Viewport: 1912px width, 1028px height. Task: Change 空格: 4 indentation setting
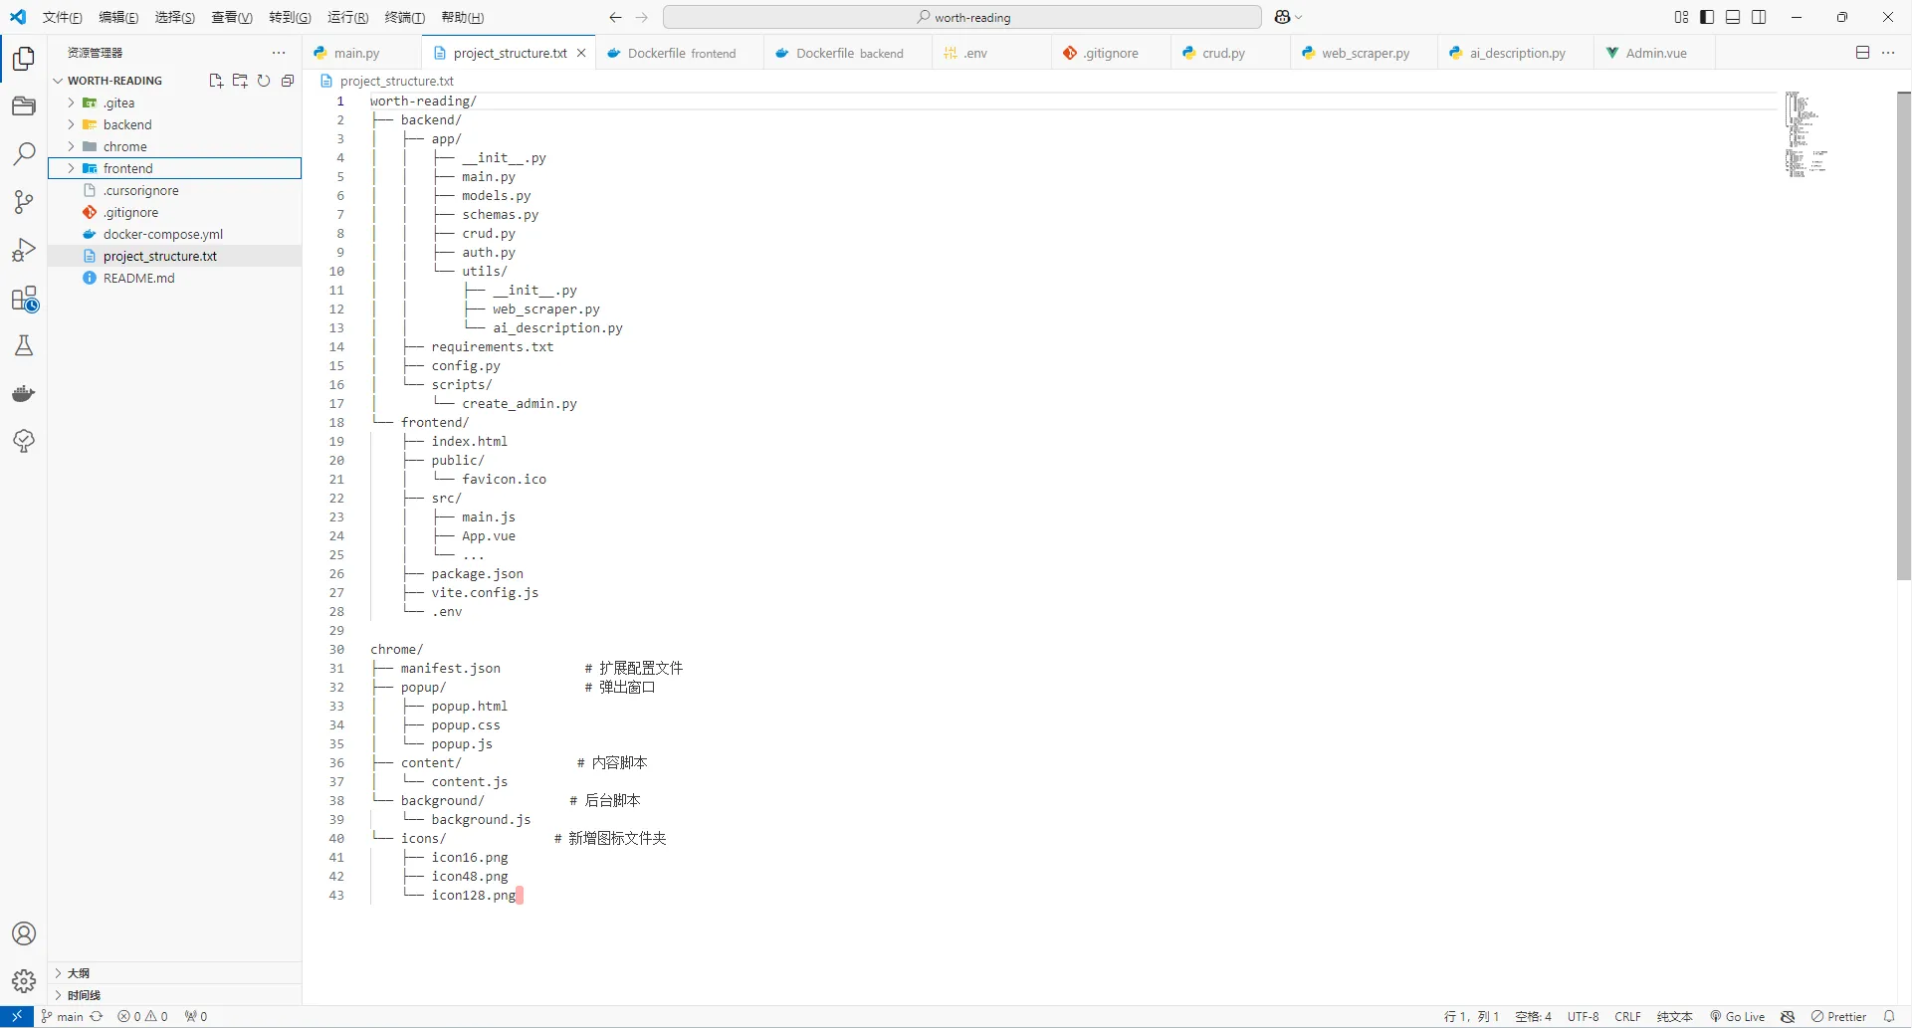coord(1533,1016)
